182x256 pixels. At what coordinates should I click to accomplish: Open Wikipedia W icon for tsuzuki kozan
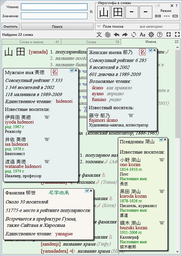[x=162, y=223]
